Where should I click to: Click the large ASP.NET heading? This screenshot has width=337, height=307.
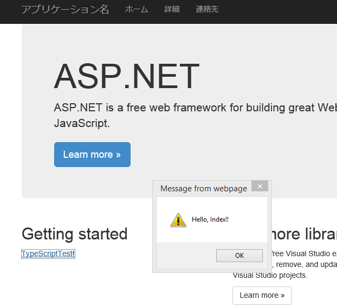click(127, 76)
